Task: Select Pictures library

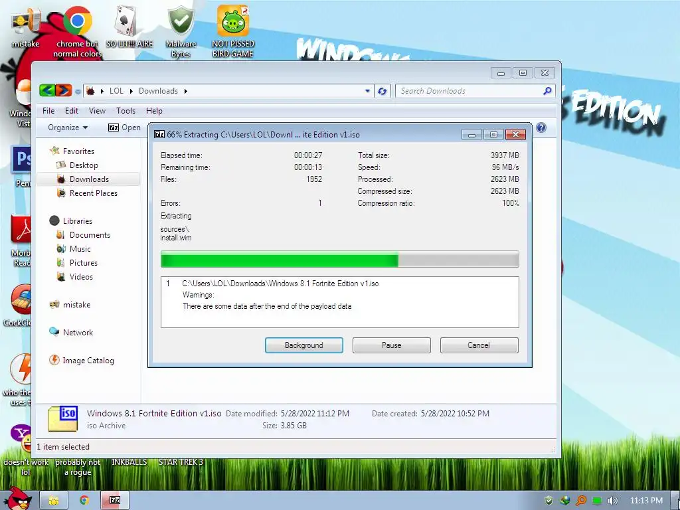Action: [x=83, y=262]
